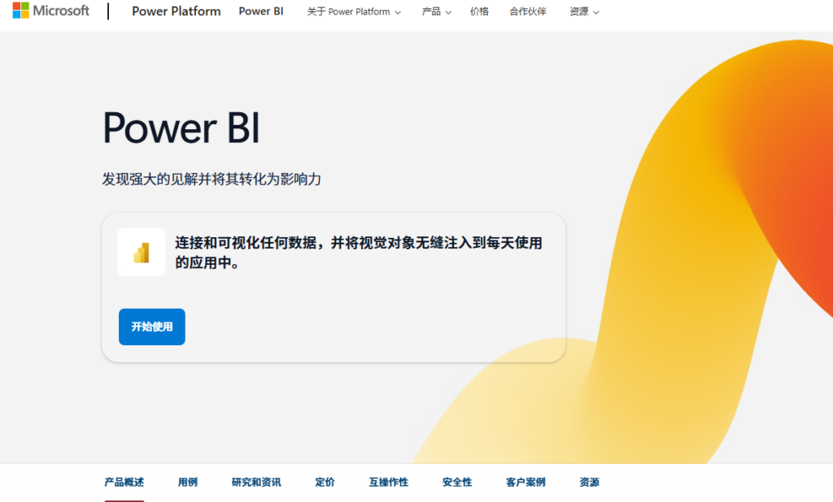
Task: Open the 研究和资讯 tab
Action: [x=256, y=483]
